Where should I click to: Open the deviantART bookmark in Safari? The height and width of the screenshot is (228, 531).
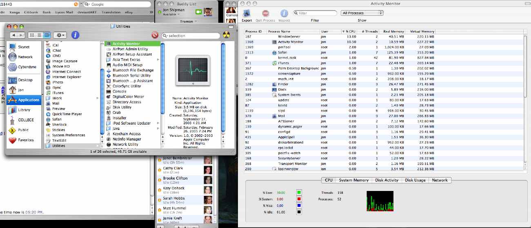[x=87, y=12]
